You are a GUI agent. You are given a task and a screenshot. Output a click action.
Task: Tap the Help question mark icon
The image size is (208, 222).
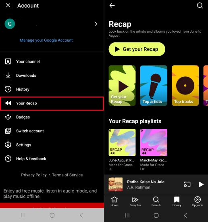pyautogui.click(x=8, y=159)
